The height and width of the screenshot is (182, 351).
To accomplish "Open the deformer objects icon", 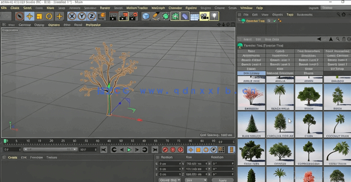I will [x=185, y=16].
